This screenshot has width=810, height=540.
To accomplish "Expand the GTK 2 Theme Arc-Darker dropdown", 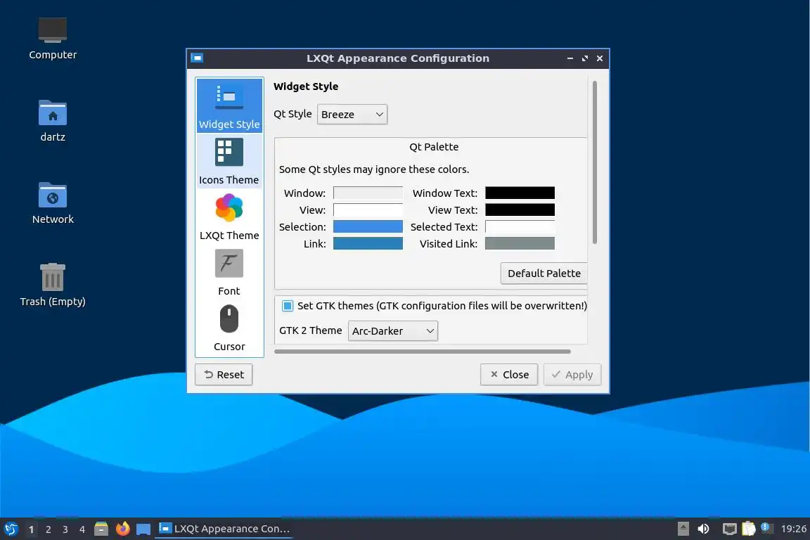I will [x=392, y=330].
